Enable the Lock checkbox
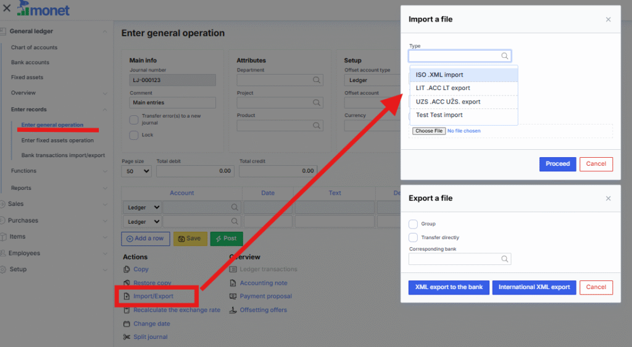This screenshot has height=347, width=632. click(x=134, y=135)
